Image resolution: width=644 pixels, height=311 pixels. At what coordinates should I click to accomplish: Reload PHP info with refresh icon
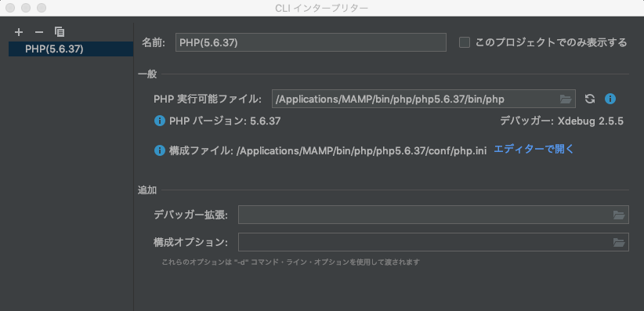(590, 99)
